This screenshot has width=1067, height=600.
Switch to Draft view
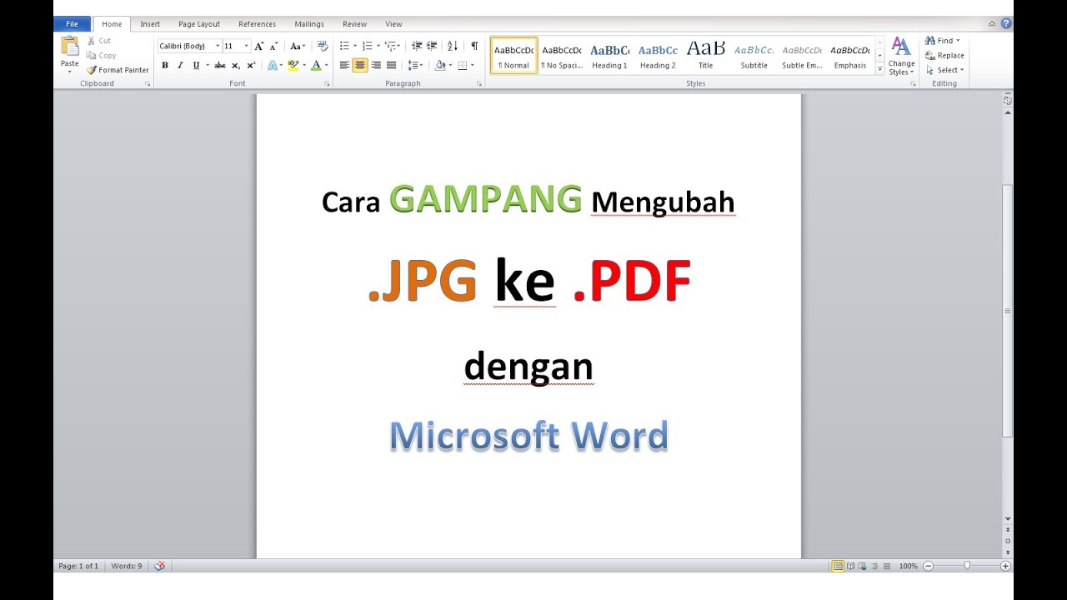tap(887, 566)
